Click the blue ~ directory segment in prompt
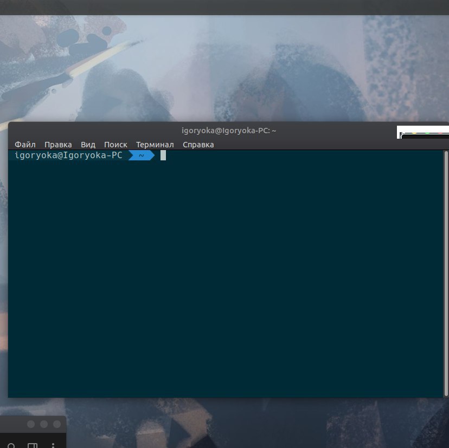The image size is (449, 448). coord(142,155)
